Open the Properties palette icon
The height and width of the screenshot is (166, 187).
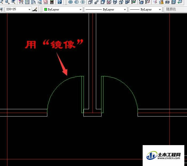pos(21,2)
